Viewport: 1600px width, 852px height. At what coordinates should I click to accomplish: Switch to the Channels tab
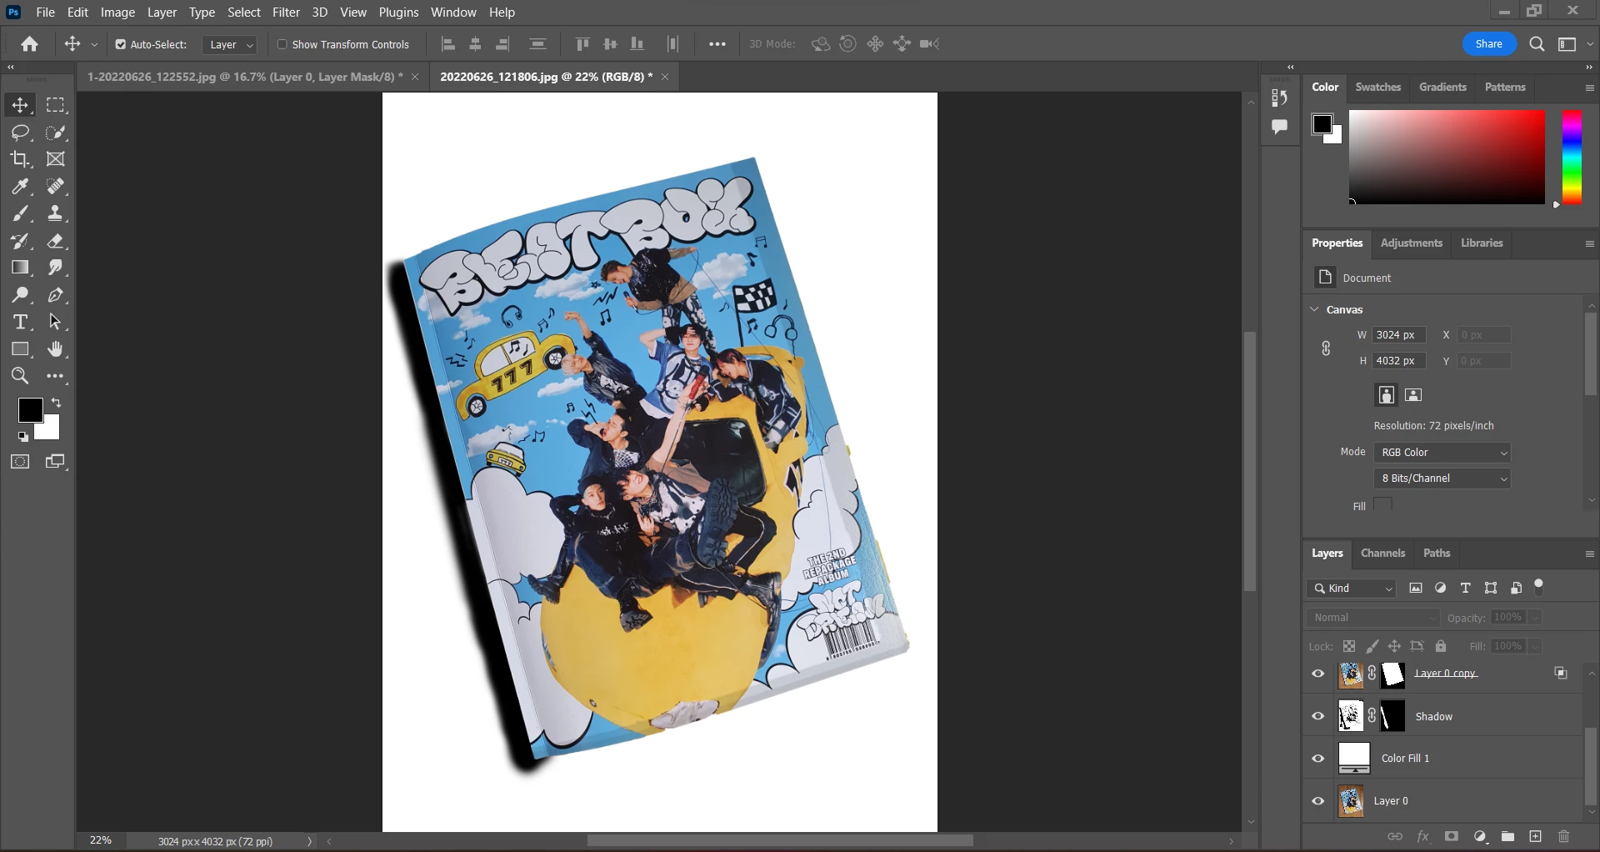point(1382,554)
